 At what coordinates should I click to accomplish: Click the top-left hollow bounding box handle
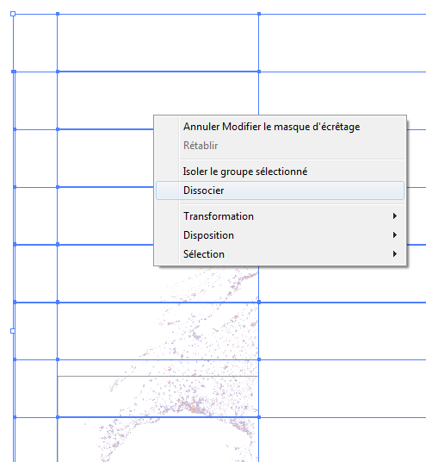[13, 14]
